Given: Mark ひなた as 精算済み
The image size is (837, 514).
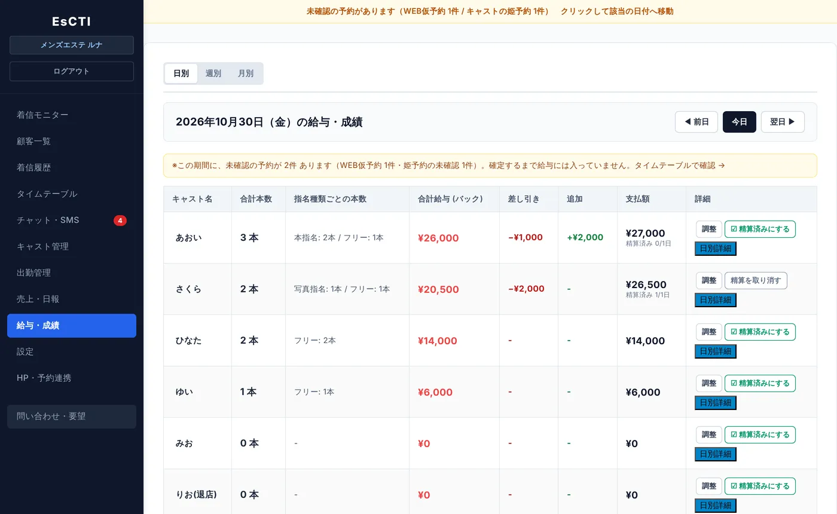Looking at the screenshot, I should [x=760, y=332].
